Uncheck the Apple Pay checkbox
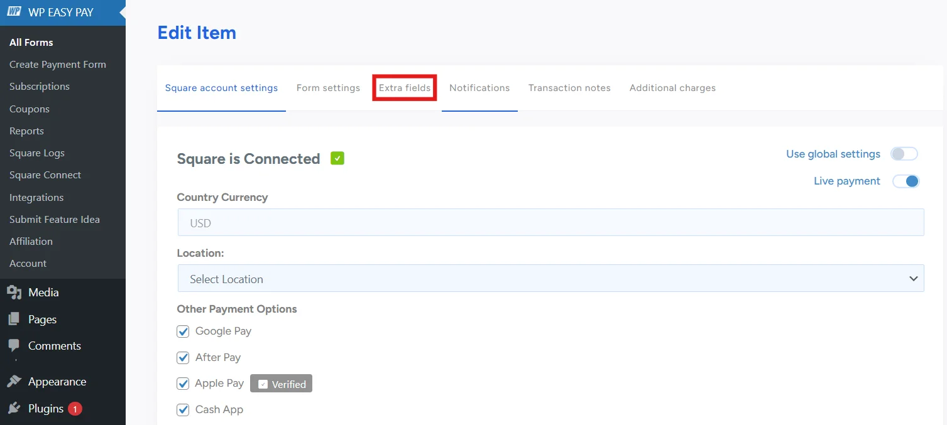Viewport: 947px width, 425px height. click(183, 384)
